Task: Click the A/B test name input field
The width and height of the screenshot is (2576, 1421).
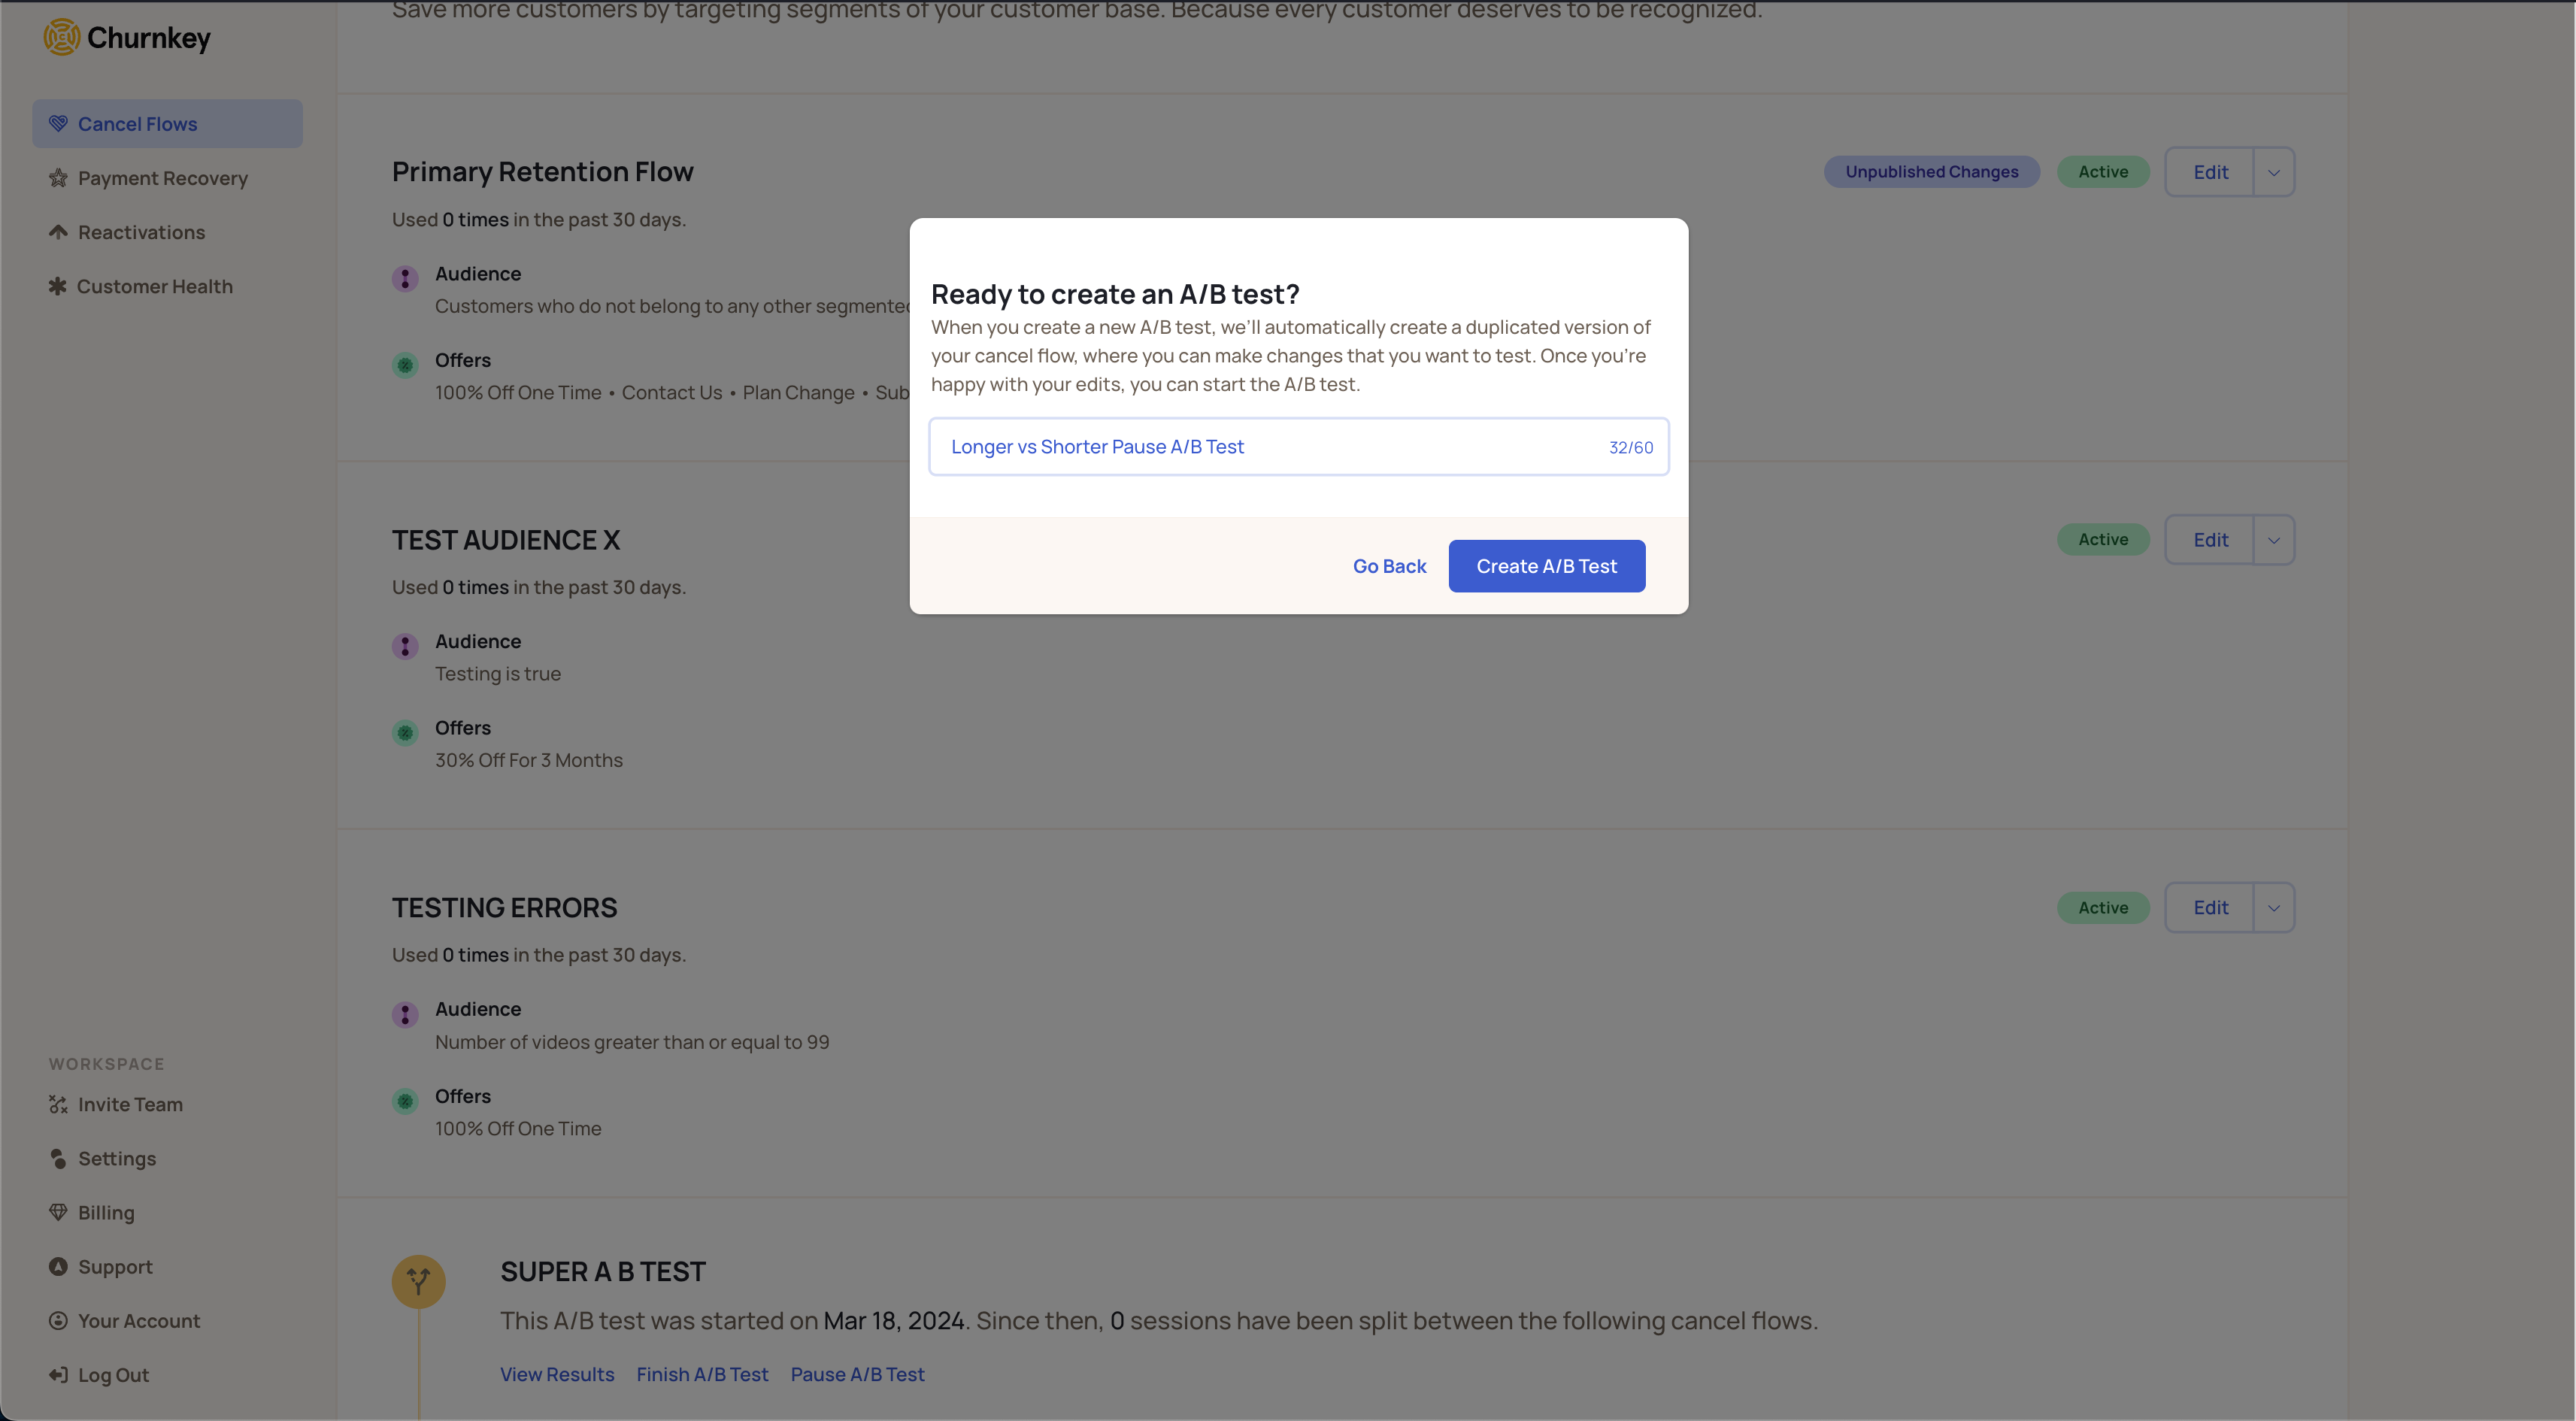Action: [1270, 447]
